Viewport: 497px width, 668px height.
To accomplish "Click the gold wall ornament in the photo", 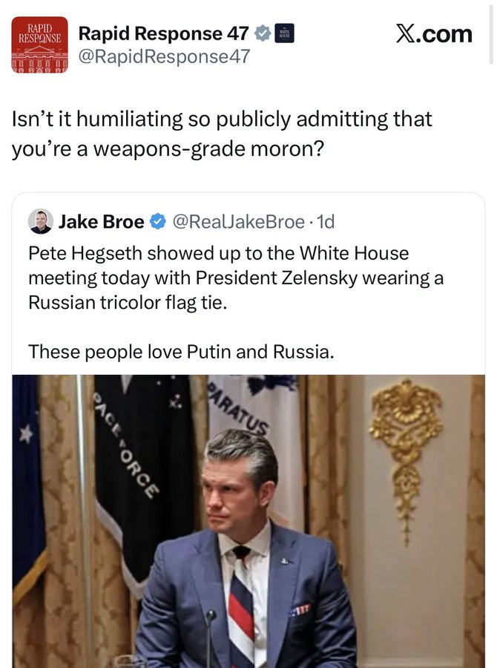I will pos(406,445).
